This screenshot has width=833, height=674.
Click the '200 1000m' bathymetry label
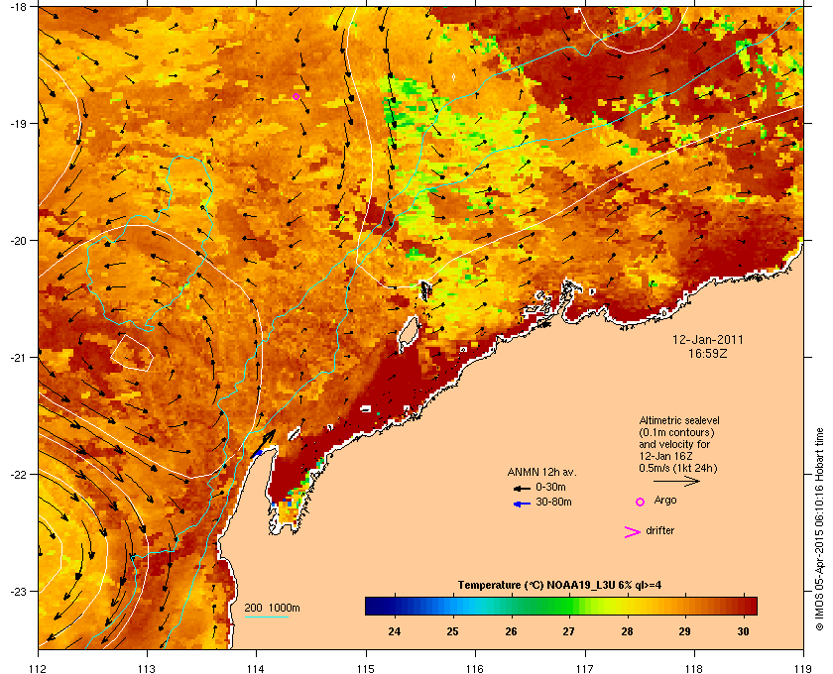pos(272,609)
